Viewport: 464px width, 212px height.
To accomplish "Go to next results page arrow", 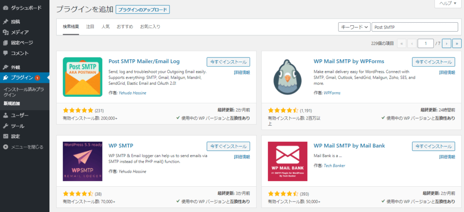I will (447, 43).
